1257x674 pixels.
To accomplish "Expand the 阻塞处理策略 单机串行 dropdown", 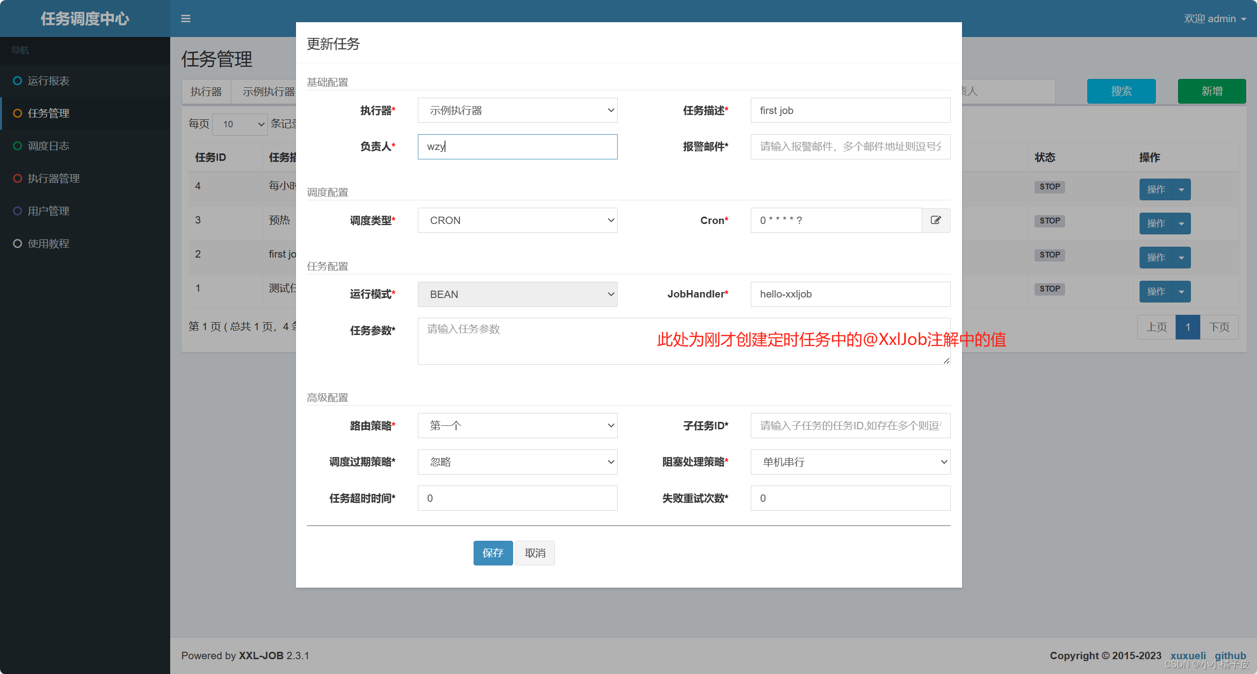I will [x=850, y=462].
